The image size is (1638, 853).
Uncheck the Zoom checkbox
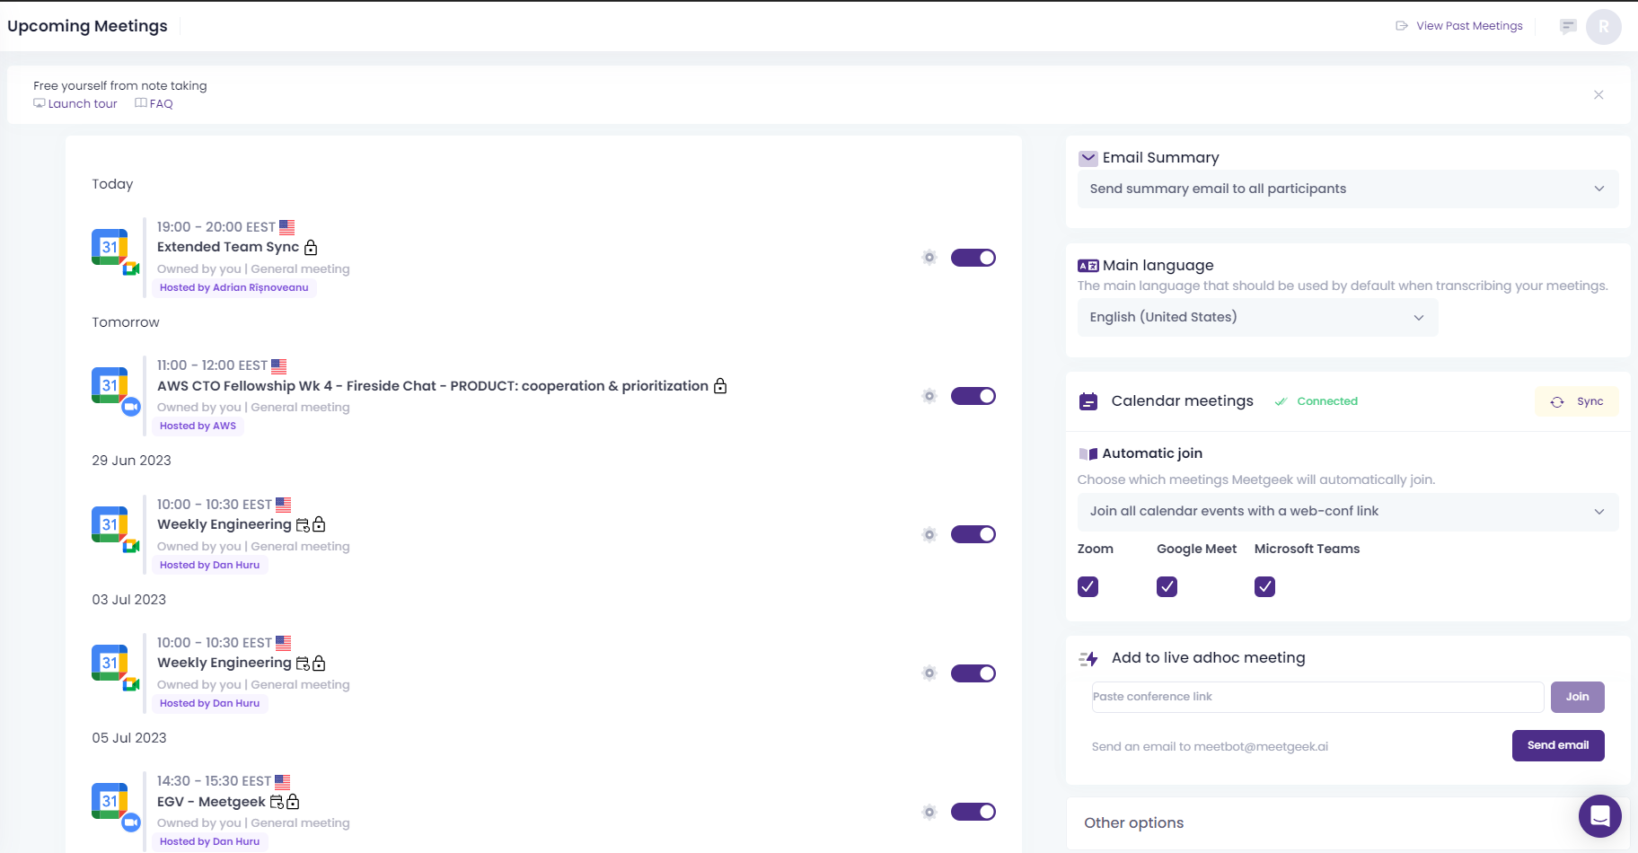(1088, 586)
